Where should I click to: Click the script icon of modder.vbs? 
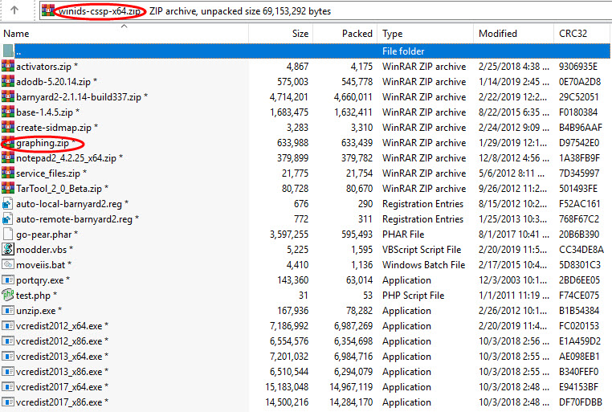click(8, 250)
